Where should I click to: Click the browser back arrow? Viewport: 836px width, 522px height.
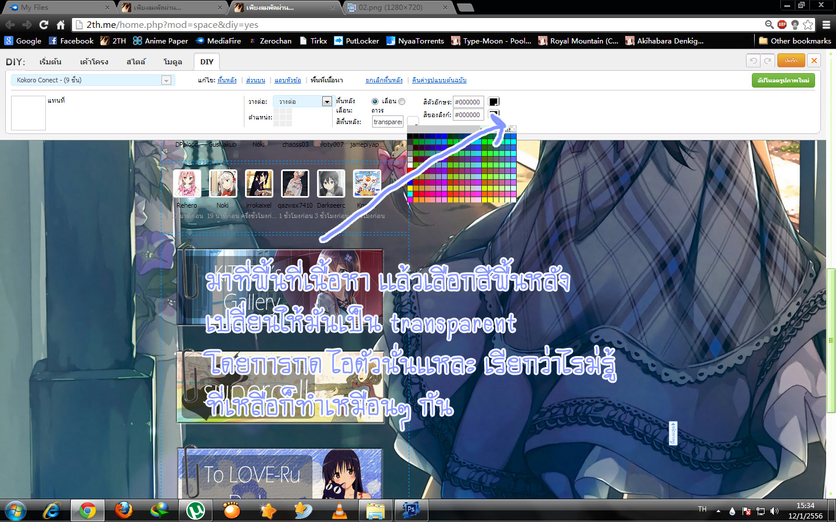10,25
